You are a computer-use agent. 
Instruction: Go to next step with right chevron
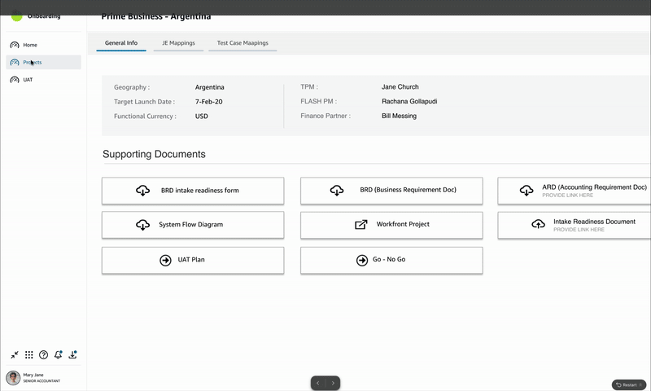click(x=333, y=383)
